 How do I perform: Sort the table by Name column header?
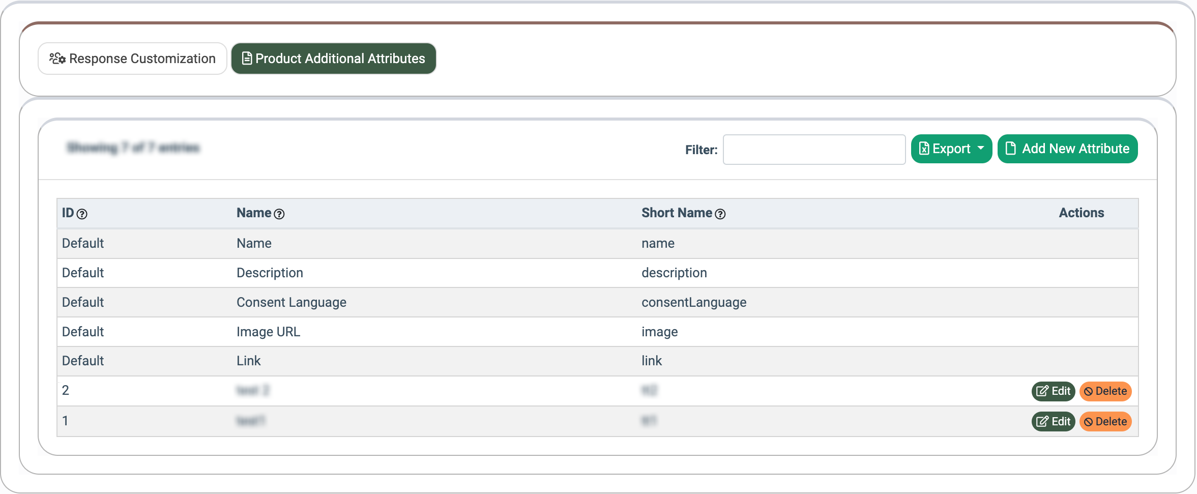254,213
